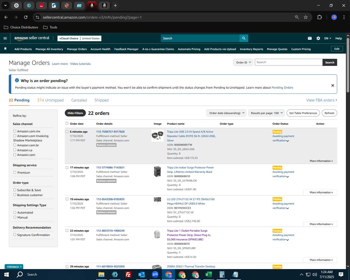Open order 112-8853310-1960249 link
Viewport: 350px width, 280px height.
click(110, 231)
